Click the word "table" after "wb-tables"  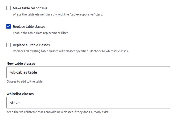click(x=32, y=72)
